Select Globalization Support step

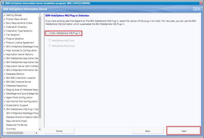point(17,105)
